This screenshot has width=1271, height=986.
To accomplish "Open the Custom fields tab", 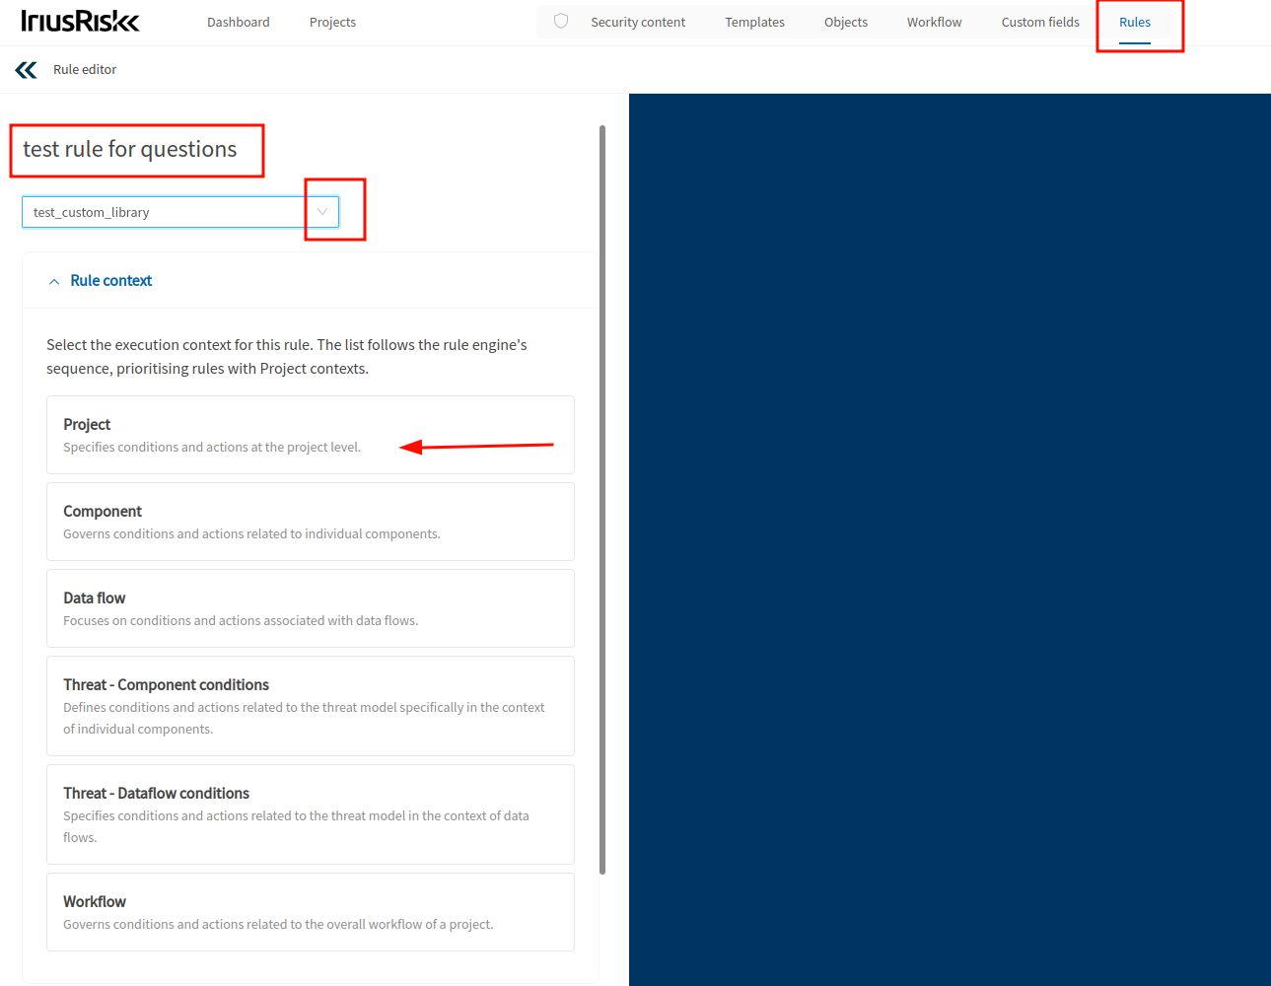I will [x=1040, y=23].
